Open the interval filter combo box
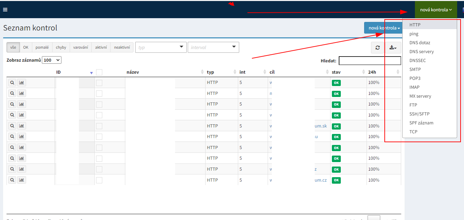This screenshot has height=220, width=464. click(213, 47)
